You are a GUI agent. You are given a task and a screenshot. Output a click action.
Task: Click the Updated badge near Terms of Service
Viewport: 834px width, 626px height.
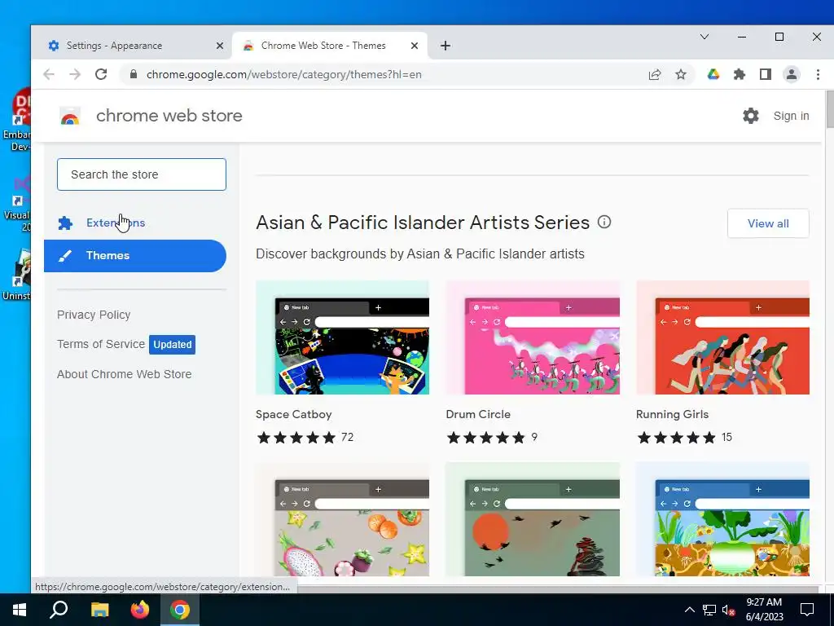pos(173,345)
